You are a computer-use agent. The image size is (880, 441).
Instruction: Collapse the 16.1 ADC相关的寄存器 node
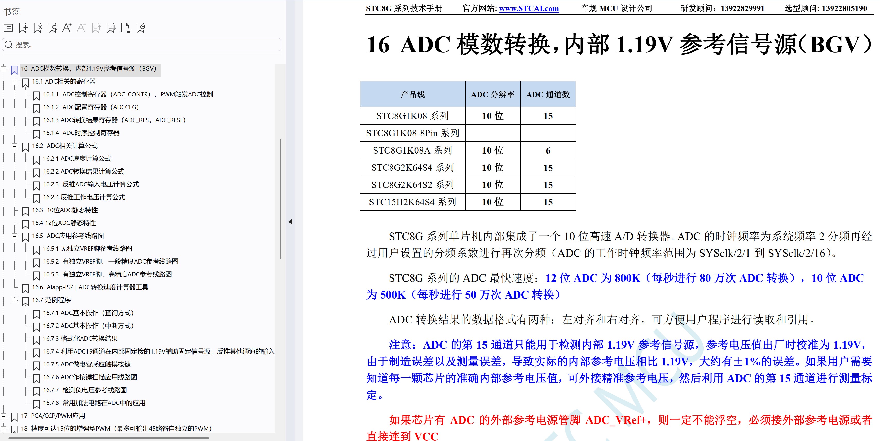[x=15, y=82]
